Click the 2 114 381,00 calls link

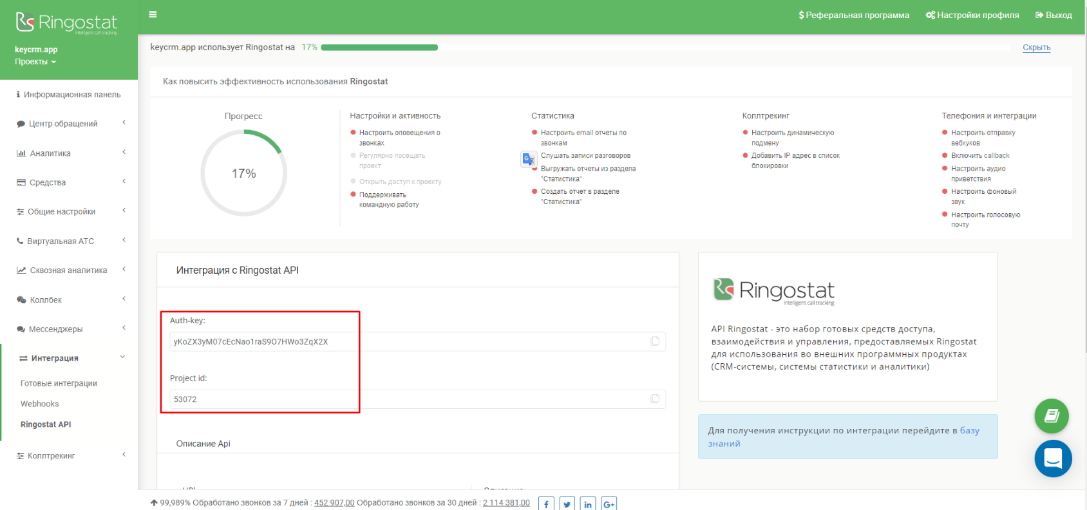click(x=506, y=503)
